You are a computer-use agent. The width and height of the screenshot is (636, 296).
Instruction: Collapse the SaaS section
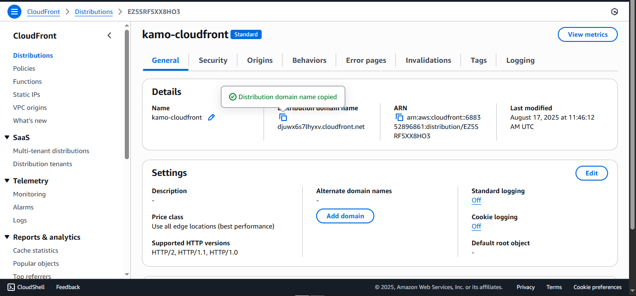7,137
